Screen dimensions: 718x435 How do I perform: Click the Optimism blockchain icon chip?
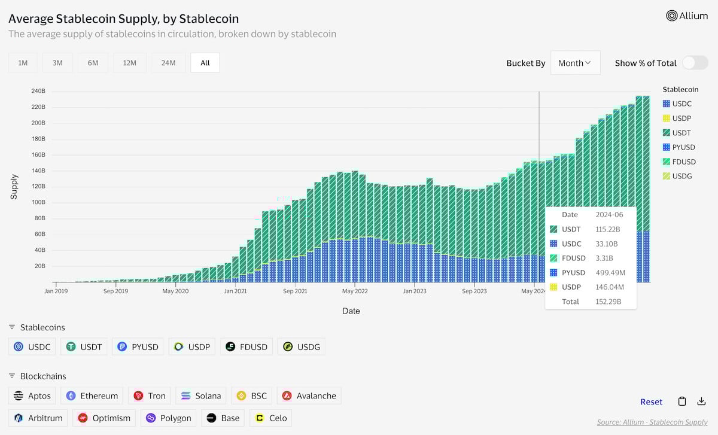click(105, 418)
